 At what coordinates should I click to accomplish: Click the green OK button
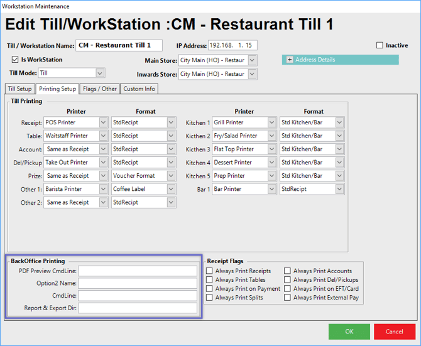pyautogui.click(x=349, y=332)
